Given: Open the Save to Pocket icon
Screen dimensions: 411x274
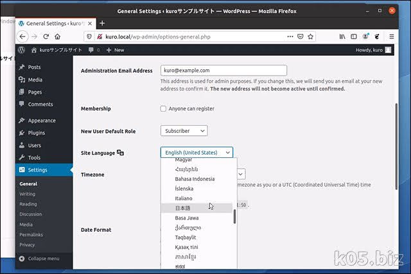Looking at the screenshot, I should [301, 37].
